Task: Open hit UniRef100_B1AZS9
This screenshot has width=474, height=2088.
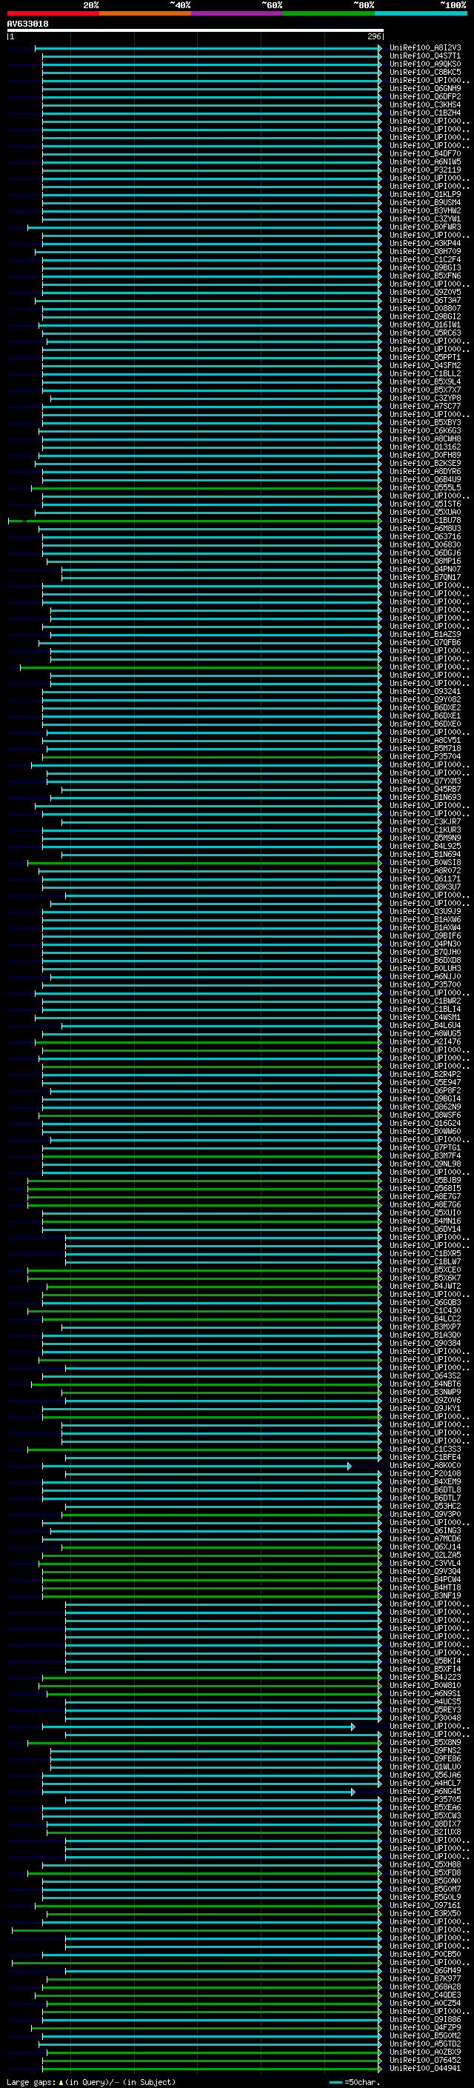Action: (424, 634)
